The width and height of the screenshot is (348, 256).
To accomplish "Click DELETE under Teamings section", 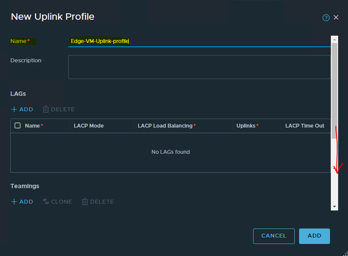I will pyautogui.click(x=98, y=201).
